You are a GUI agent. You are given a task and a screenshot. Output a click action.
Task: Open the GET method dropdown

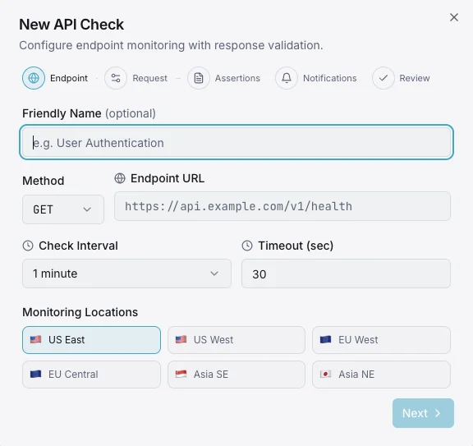click(x=63, y=209)
